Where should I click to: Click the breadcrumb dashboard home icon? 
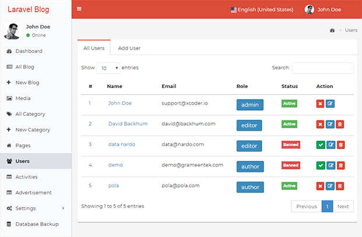coord(332,30)
